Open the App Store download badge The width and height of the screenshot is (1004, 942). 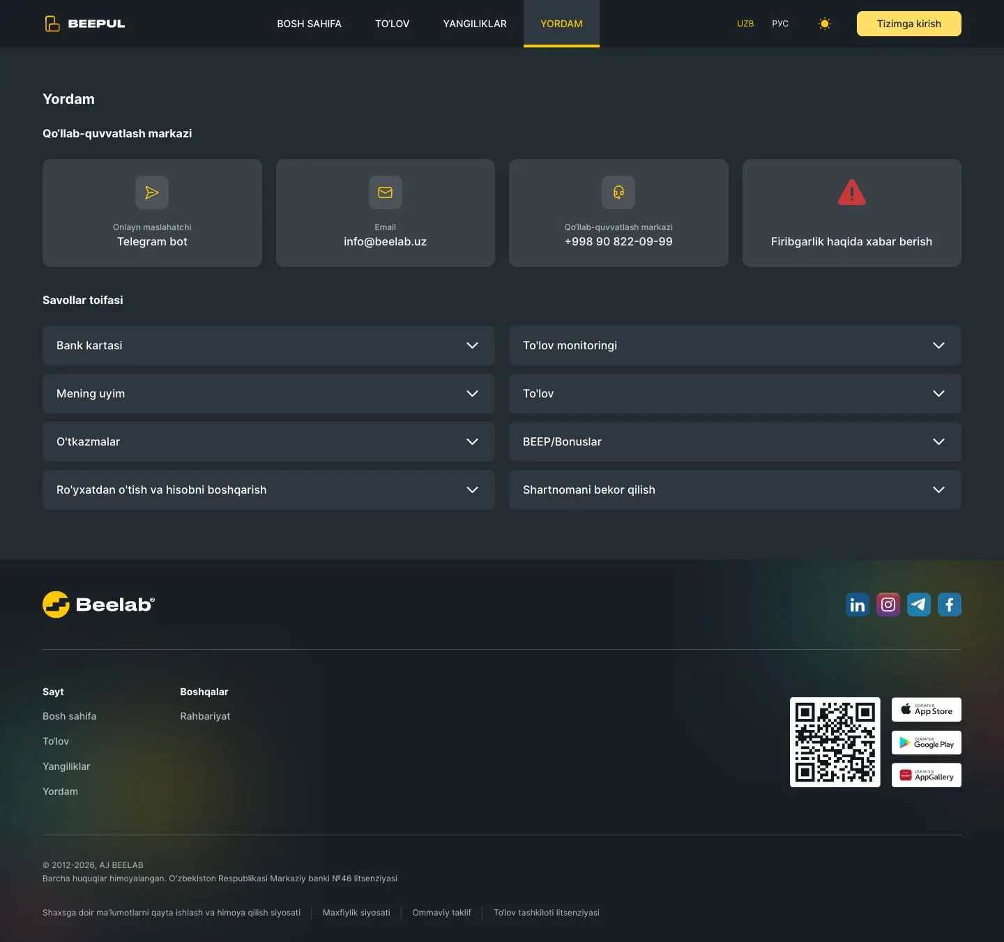coord(927,710)
